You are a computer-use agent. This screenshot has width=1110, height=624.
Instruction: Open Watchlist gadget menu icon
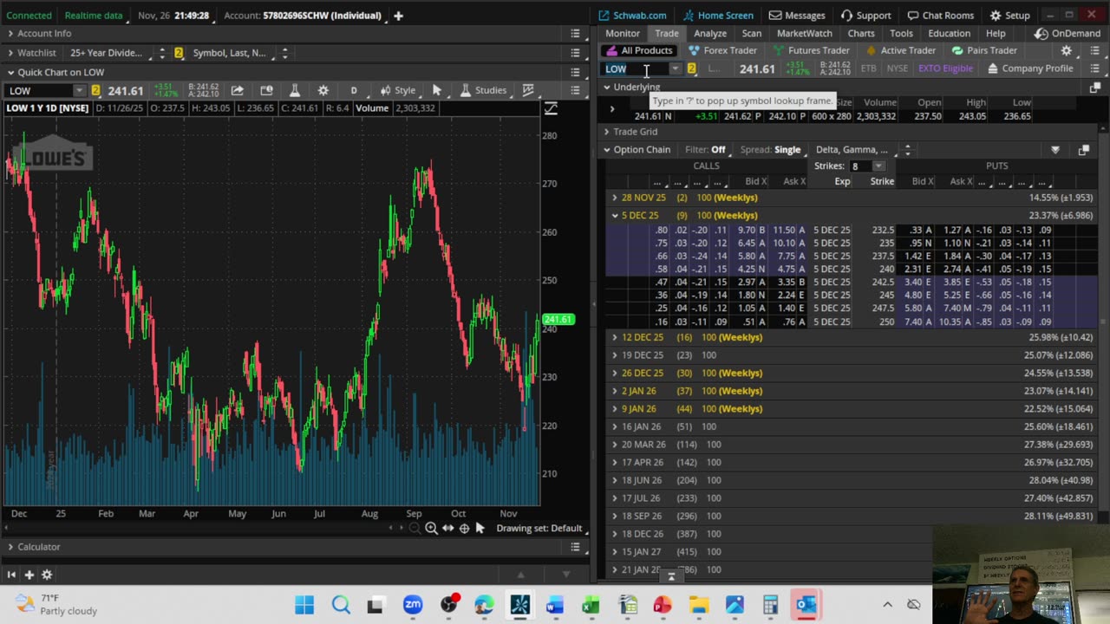click(x=575, y=53)
